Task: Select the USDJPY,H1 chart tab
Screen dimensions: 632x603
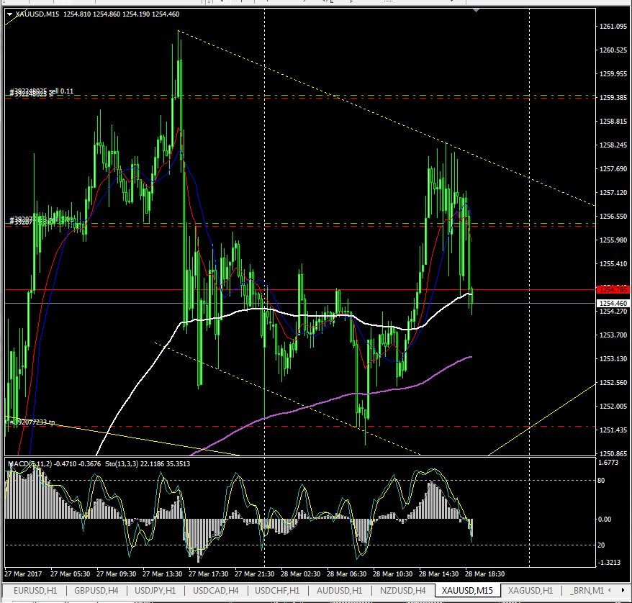Action: click(x=155, y=591)
